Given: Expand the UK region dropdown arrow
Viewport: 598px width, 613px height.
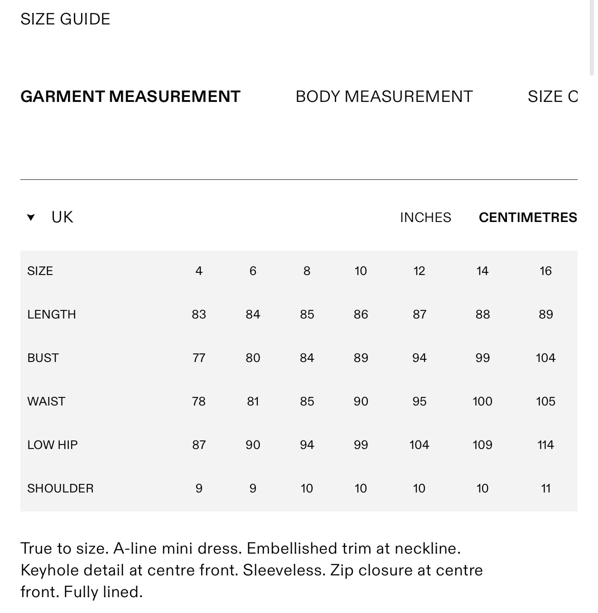Looking at the screenshot, I should click(31, 217).
